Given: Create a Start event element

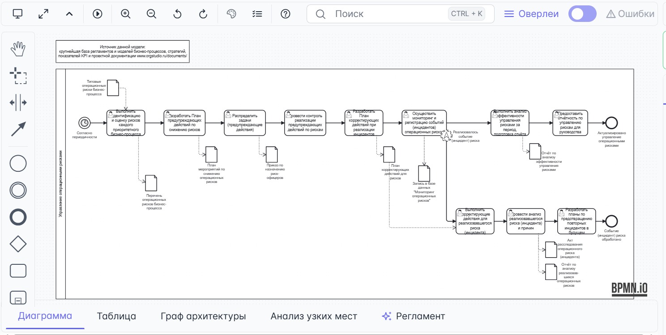Looking at the screenshot, I should click(x=18, y=163).
